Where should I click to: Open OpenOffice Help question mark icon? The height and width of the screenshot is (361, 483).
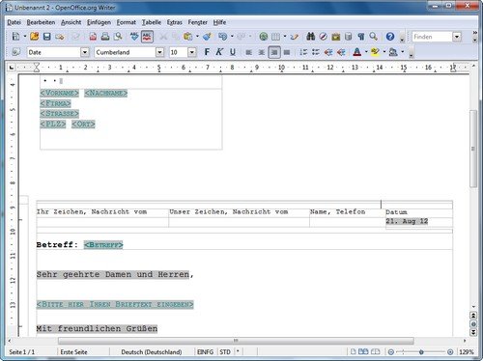click(x=390, y=37)
